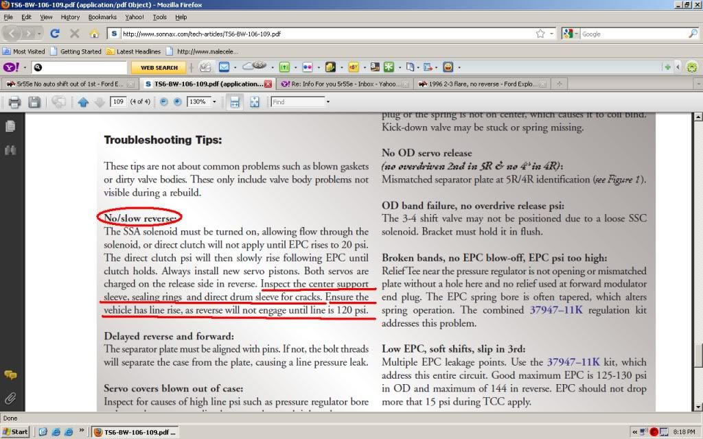703x439 pixels.
Task: Toggle fit one full page view
Action: point(255,102)
